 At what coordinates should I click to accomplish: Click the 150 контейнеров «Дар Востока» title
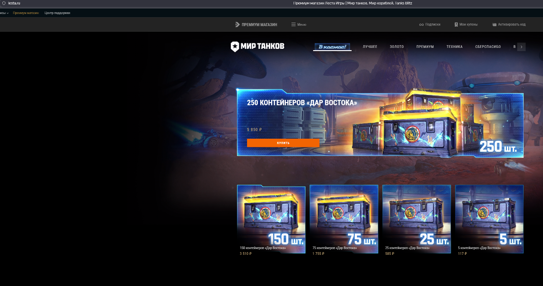coord(262,248)
